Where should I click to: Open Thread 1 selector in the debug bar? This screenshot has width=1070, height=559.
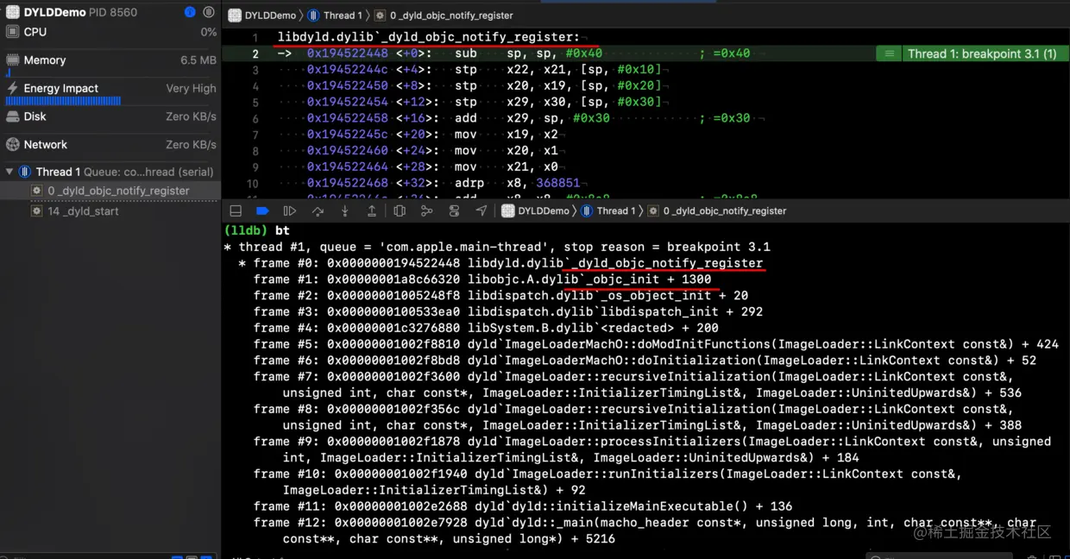608,210
